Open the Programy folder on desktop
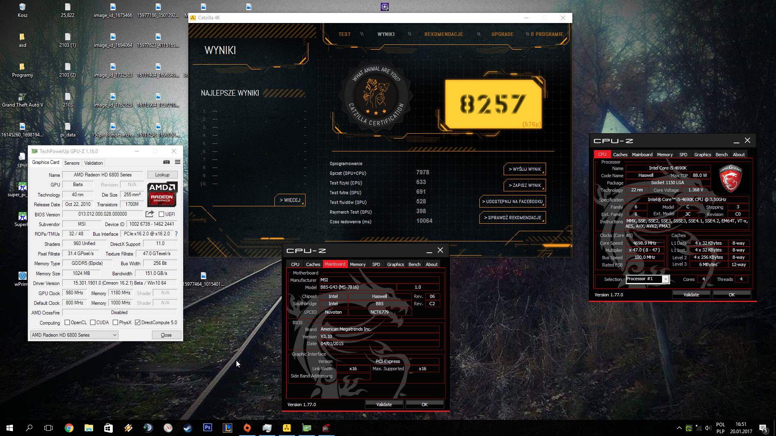776x436 pixels. [22, 70]
